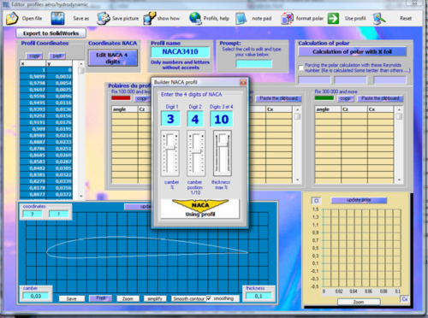
Task: Enable forcing polar calculation with Reynolds checkbox
Action: pos(300,68)
